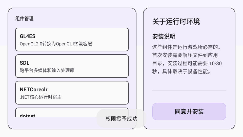
Task: Open the NETCoreclr component card
Action: point(72,93)
